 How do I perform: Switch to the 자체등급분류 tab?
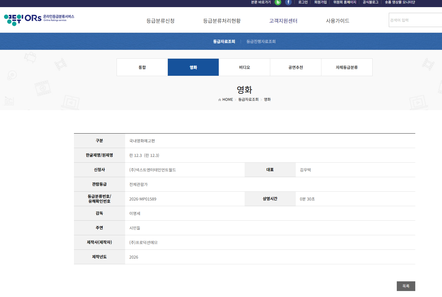coord(347,67)
